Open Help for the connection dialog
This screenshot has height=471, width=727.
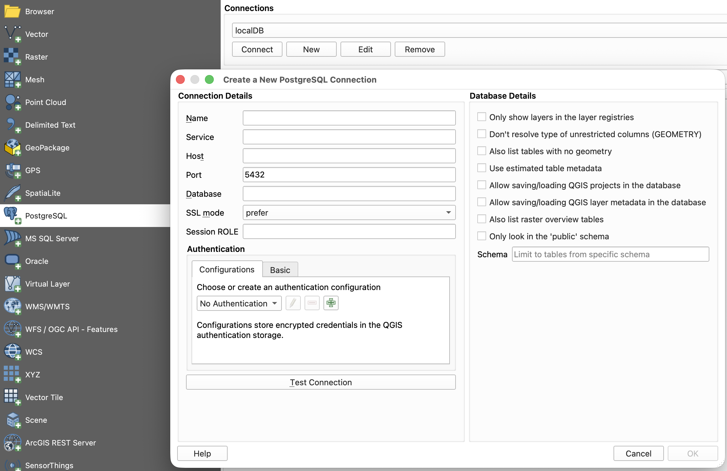(x=202, y=453)
